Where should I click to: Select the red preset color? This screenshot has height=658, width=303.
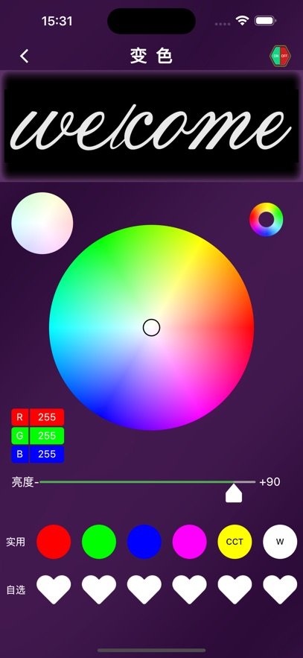coord(54,542)
